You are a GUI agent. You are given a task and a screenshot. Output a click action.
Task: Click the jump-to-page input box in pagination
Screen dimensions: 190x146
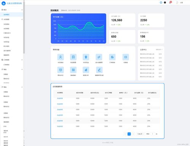point(153,134)
